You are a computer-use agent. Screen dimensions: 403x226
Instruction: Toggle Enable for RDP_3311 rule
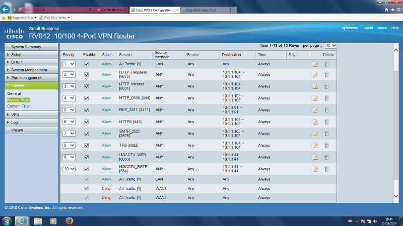86,110
